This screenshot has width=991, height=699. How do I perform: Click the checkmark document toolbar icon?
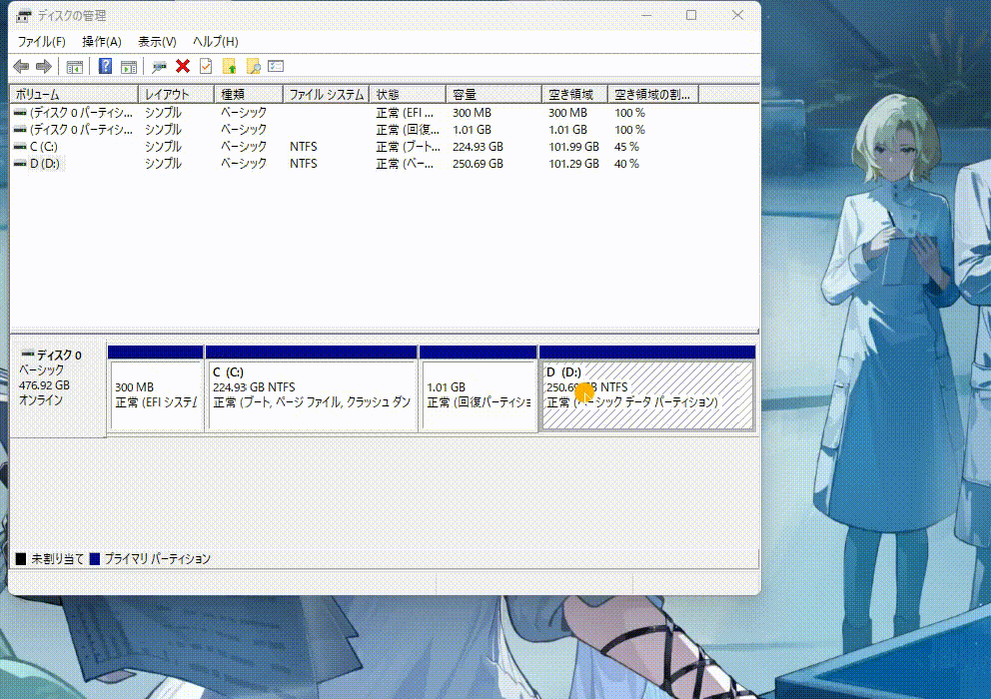(205, 66)
